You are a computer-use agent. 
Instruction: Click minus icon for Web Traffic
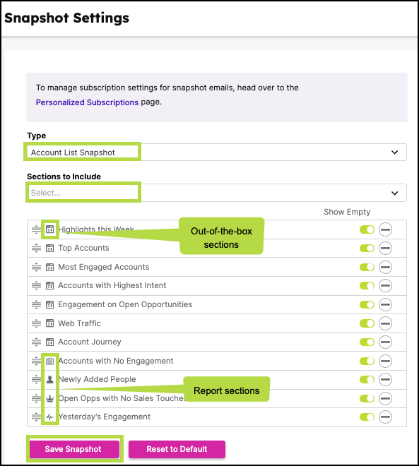pos(385,323)
